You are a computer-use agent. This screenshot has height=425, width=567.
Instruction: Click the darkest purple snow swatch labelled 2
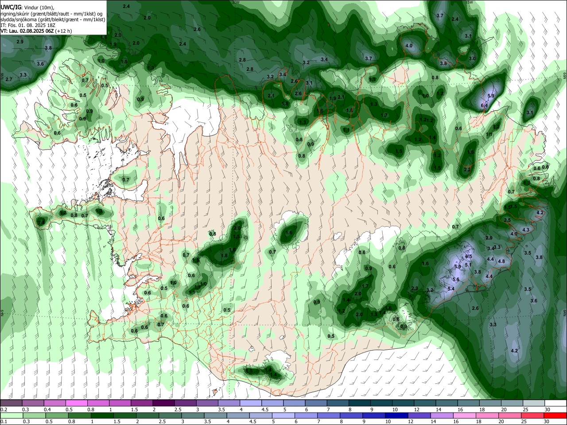163,403
